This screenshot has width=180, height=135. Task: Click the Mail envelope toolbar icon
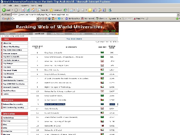tap(71, 10)
